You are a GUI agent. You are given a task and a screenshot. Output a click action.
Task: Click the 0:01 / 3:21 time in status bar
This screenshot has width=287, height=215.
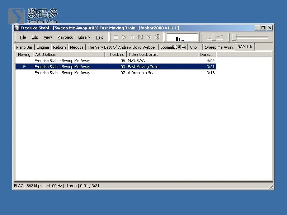click(x=90, y=186)
